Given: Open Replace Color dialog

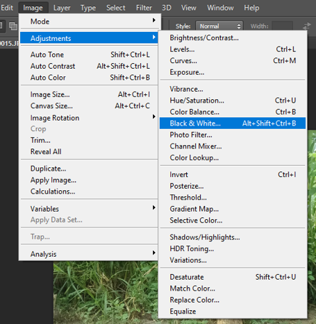Looking at the screenshot, I should 233,300.
